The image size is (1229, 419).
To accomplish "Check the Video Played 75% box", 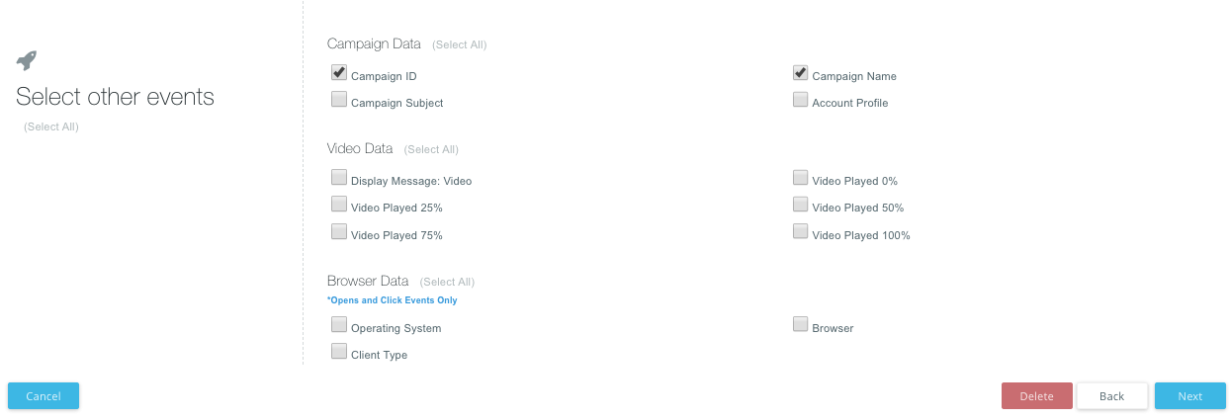I will (339, 232).
